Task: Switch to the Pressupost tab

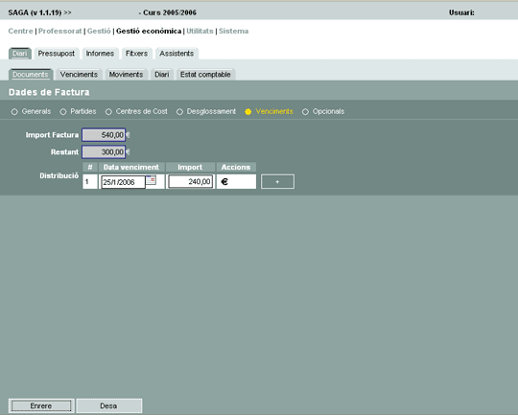Action: [57, 54]
